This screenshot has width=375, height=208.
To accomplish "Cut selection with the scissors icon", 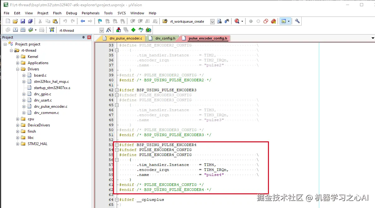I will (x=40, y=21).
